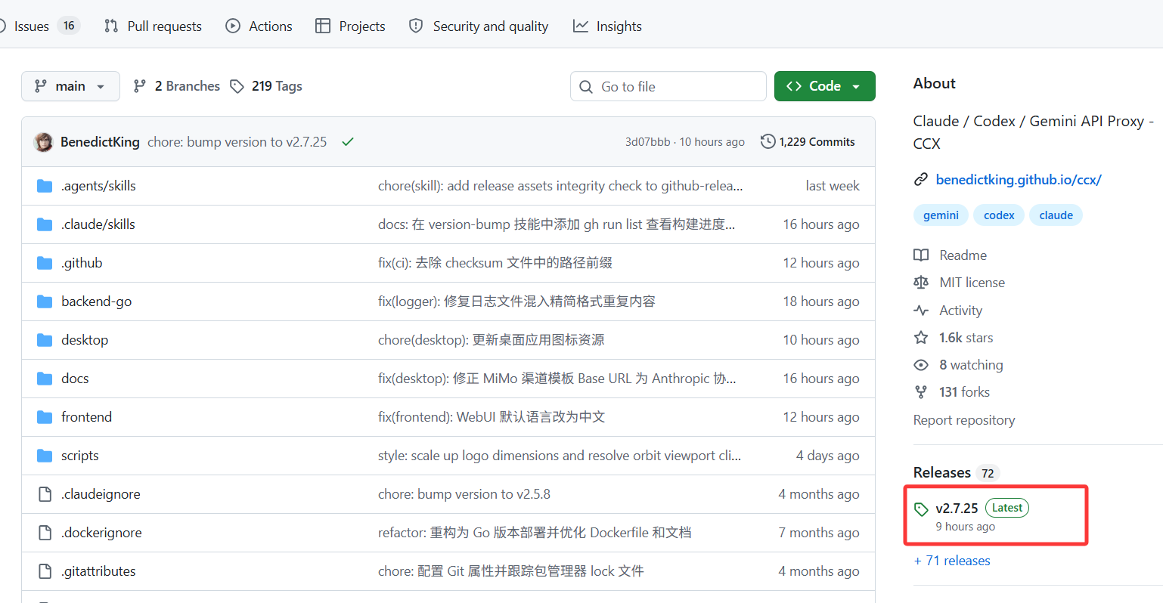Image resolution: width=1163 pixels, height=603 pixels.
Task: Click the folder icon beside backend-go
Action: [x=45, y=301]
